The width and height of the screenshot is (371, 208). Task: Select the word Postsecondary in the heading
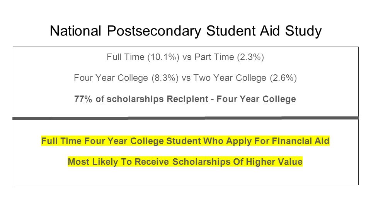pos(154,31)
